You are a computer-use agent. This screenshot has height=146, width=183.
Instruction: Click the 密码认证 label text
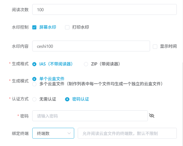coord(81,99)
